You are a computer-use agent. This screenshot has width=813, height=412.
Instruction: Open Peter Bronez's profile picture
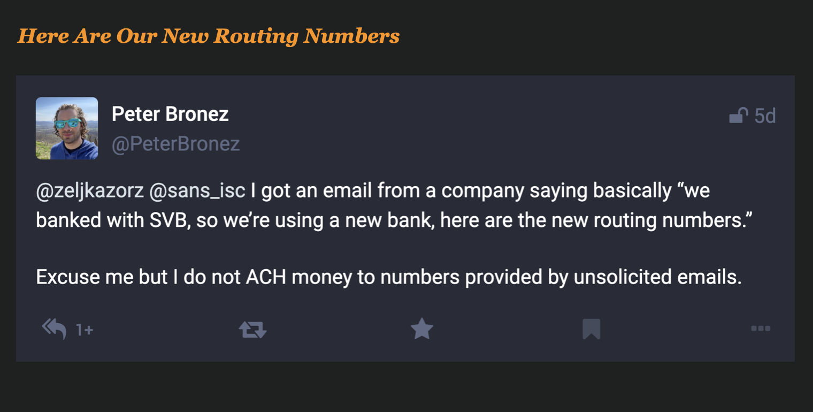pos(67,128)
